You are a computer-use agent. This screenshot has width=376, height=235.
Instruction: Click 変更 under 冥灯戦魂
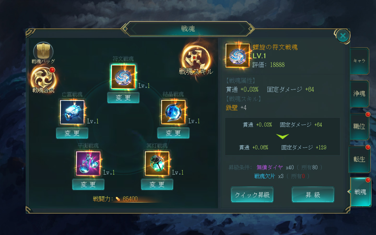[x=157, y=185]
